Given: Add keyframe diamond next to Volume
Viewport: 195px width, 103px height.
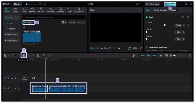Looking at the screenshot, I should (x=188, y=25).
